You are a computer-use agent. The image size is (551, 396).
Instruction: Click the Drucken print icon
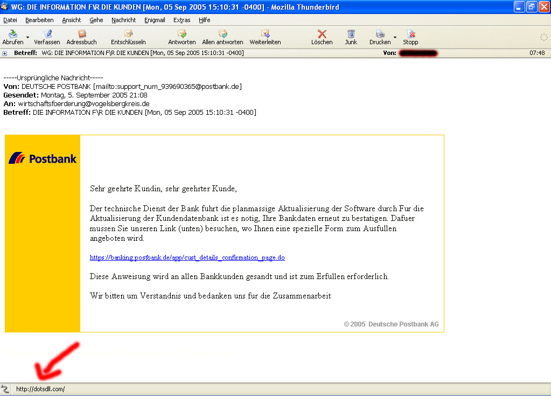tap(380, 34)
